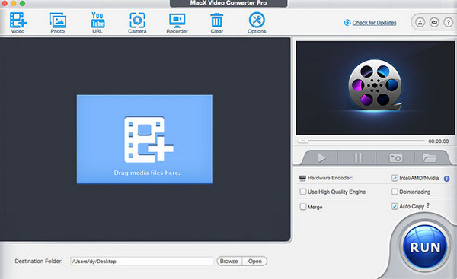The height and width of the screenshot is (279, 457).
Task: Open help with the question mark icon
Action: pyautogui.click(x=449, y=22)
